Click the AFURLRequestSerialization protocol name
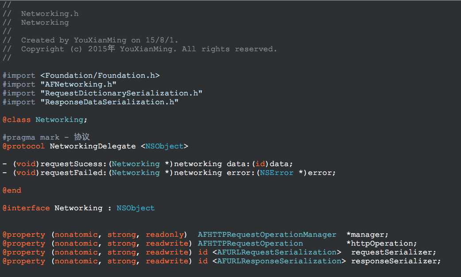Screen dimensions: 461x277 point(277,252)
